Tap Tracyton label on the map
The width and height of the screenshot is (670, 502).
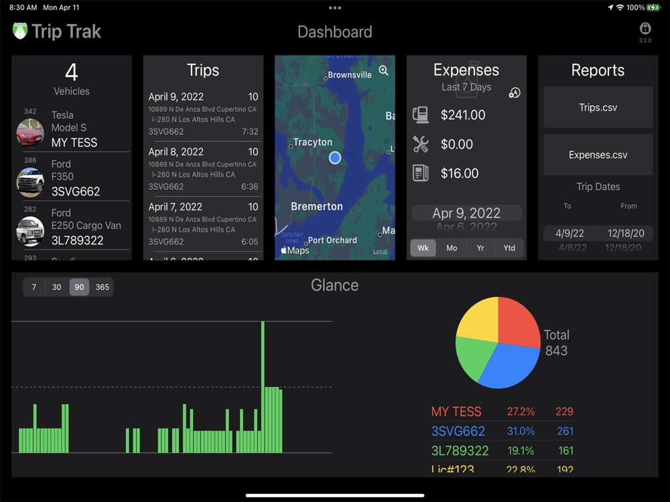[x=313, y=142]
